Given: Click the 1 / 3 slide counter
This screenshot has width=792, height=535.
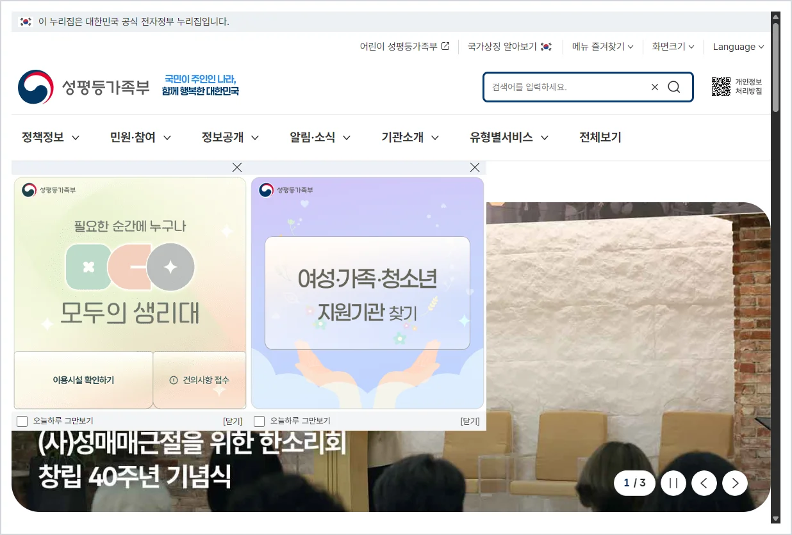Looking at the screenshot, I should point(634,483).
